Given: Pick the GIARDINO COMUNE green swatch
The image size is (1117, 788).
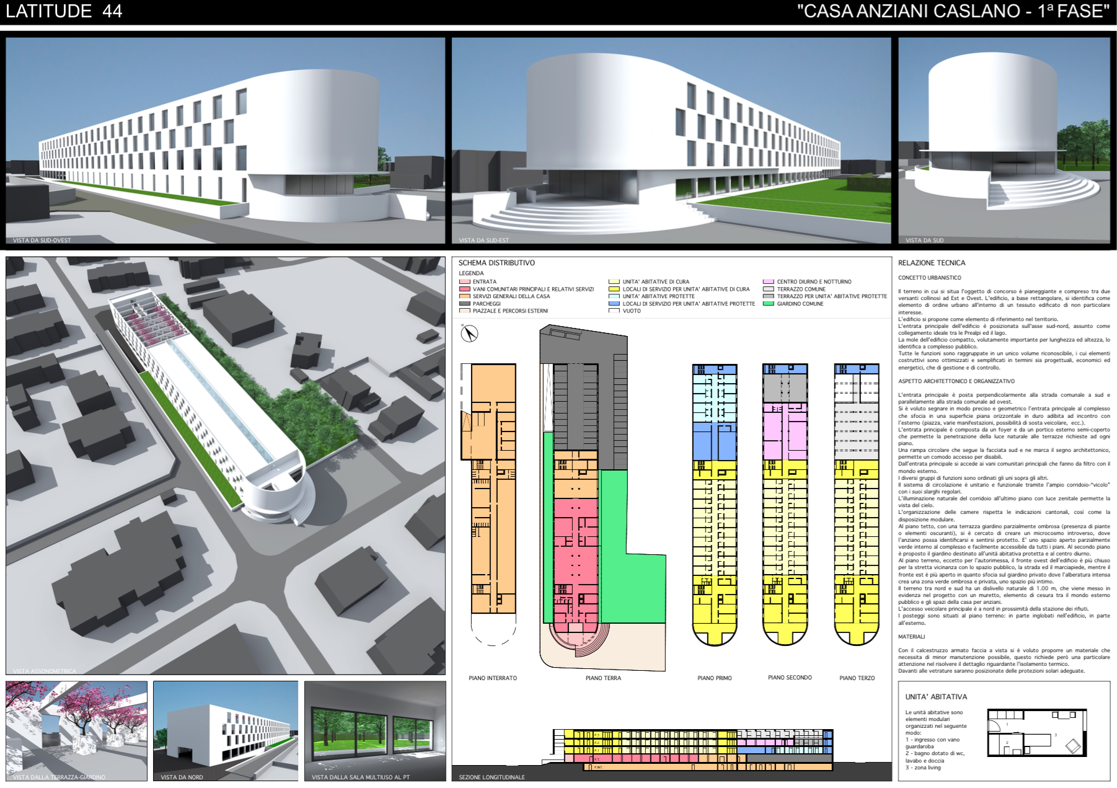Looking at the screenshot, I should [769, 304].
